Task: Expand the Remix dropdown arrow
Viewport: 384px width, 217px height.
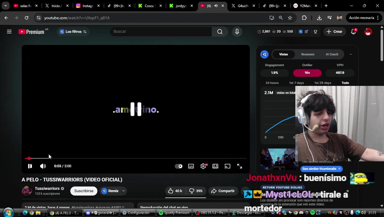Action: (123, 191)
